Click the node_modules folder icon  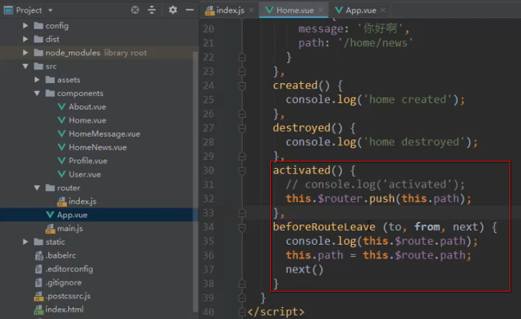pyautogui.click(x=38, y=52)
